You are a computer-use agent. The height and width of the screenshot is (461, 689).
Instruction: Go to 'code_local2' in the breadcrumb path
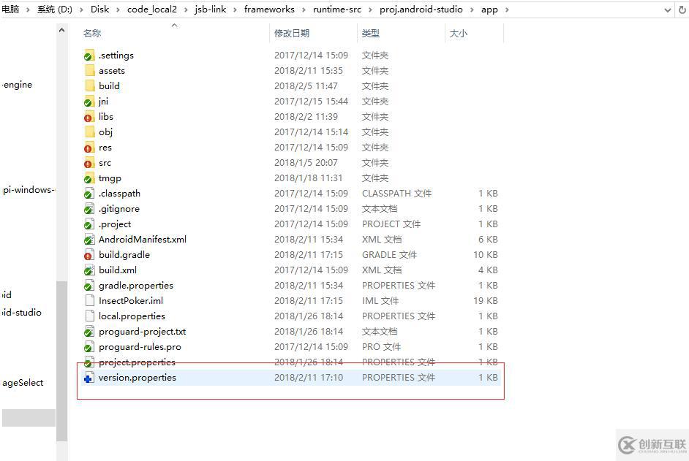152,9
